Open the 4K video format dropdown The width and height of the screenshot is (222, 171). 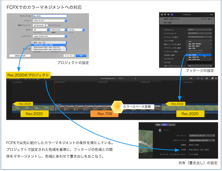[x=40, y=30]
